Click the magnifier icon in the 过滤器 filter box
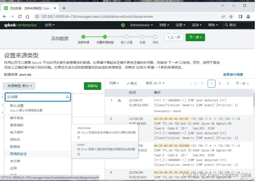This screenshot has width=255, height=181. click(x=67, y=97)
